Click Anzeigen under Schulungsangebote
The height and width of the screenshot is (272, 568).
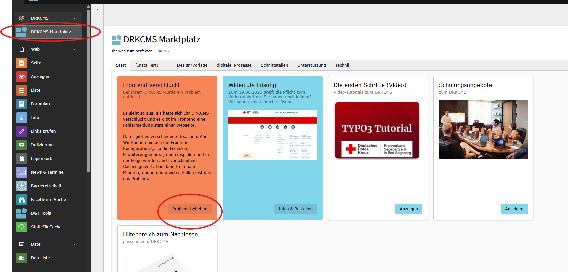514,209
